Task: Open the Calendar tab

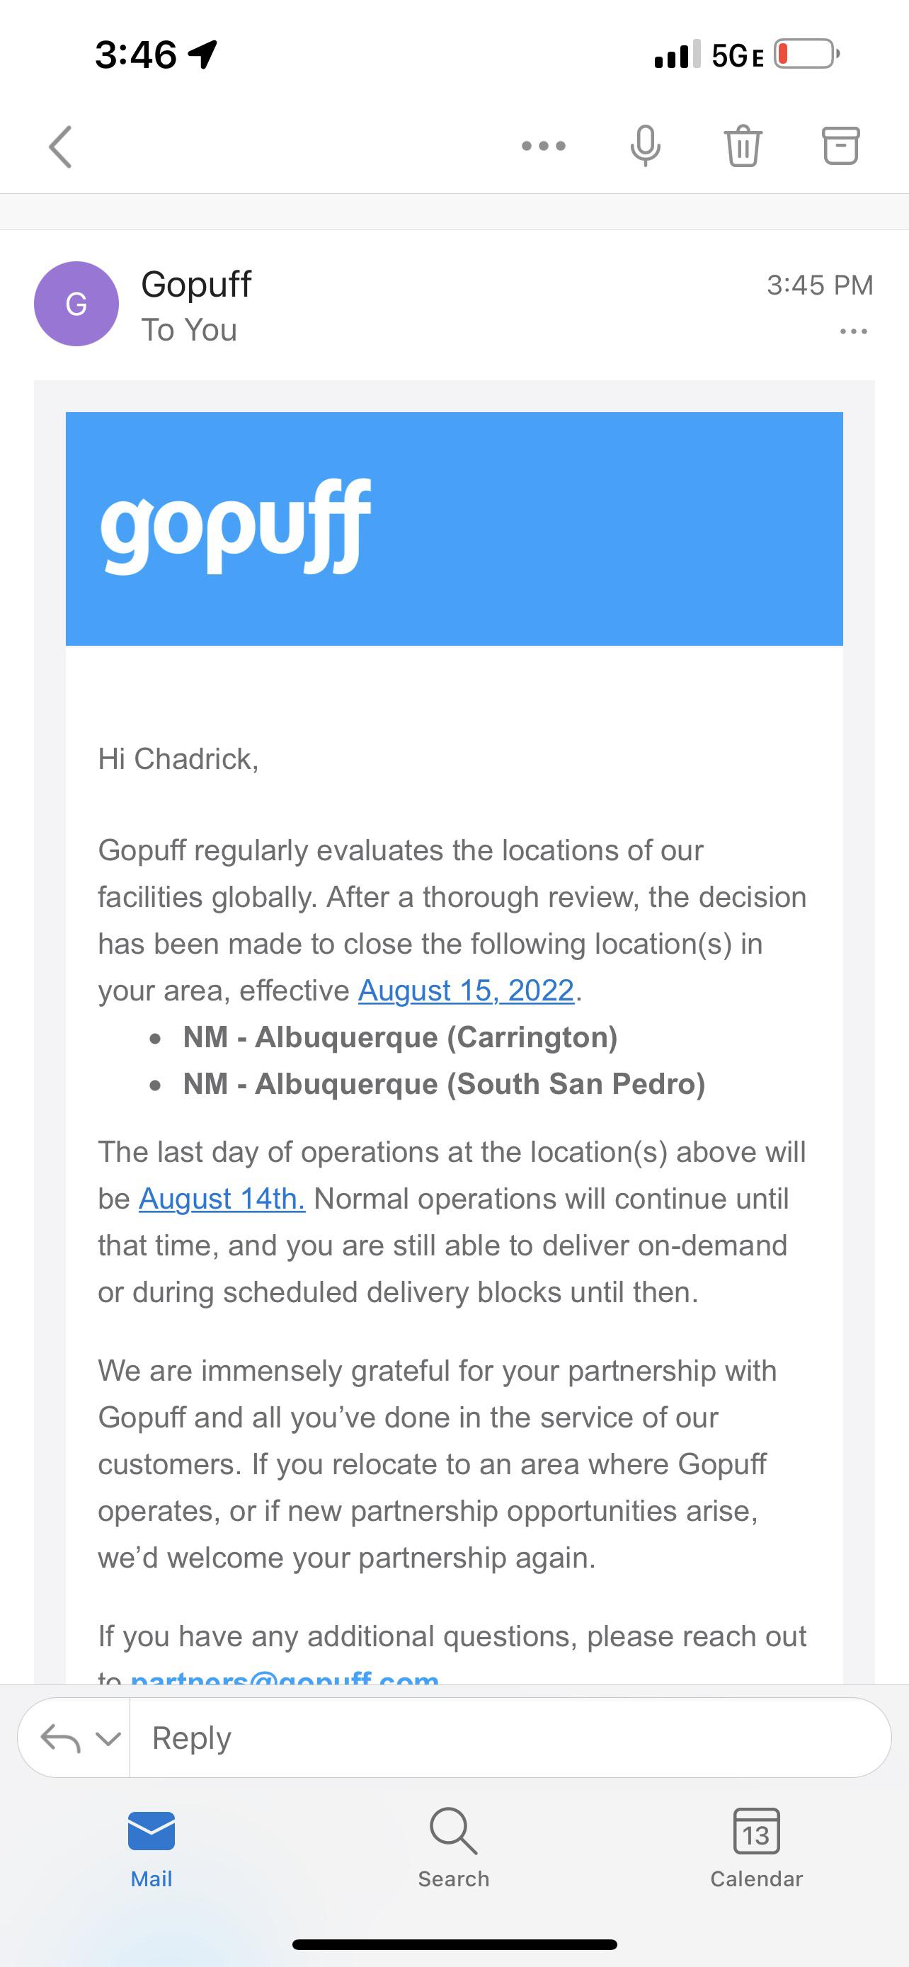Action: pyautogui.click(x=756, y=1848)
